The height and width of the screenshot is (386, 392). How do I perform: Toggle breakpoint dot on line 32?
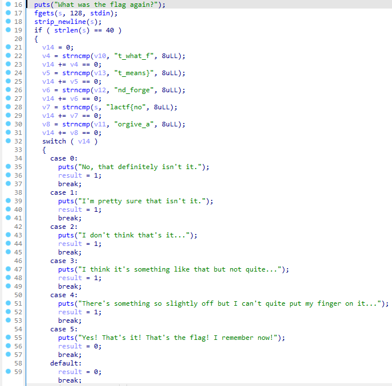(x=8, y=141)
